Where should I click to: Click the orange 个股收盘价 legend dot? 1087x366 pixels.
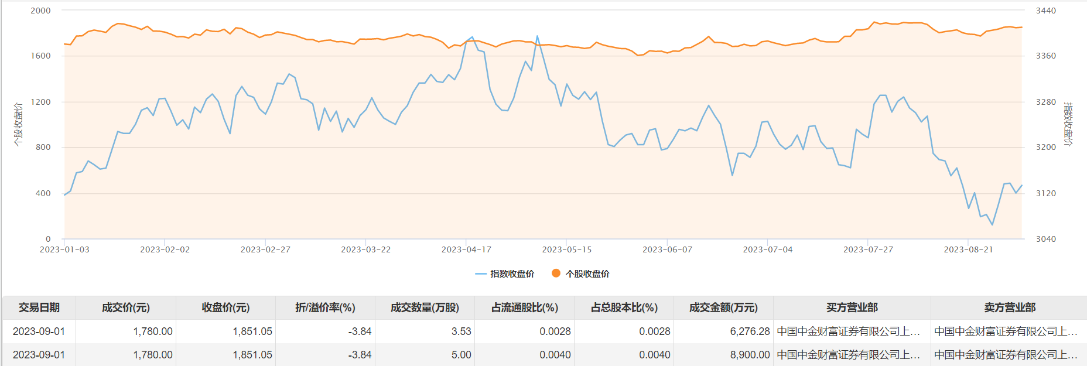click(x=556, y=273)
